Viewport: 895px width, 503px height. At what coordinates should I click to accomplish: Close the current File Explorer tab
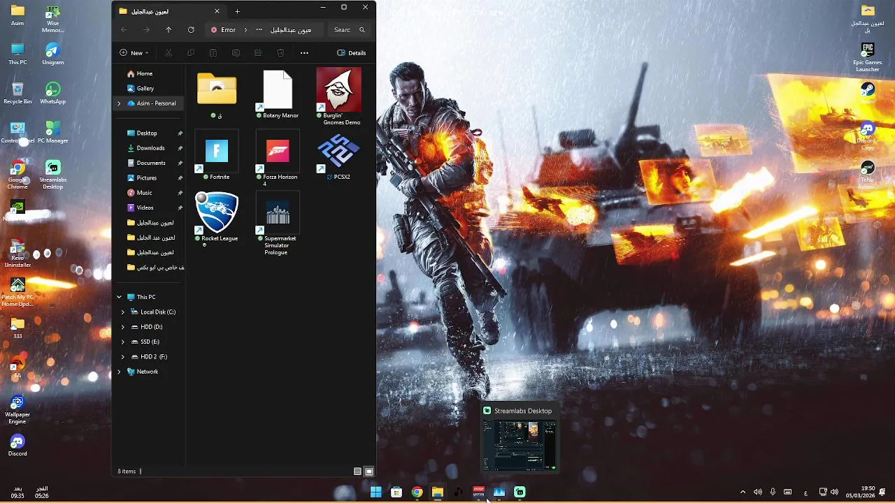217,11
